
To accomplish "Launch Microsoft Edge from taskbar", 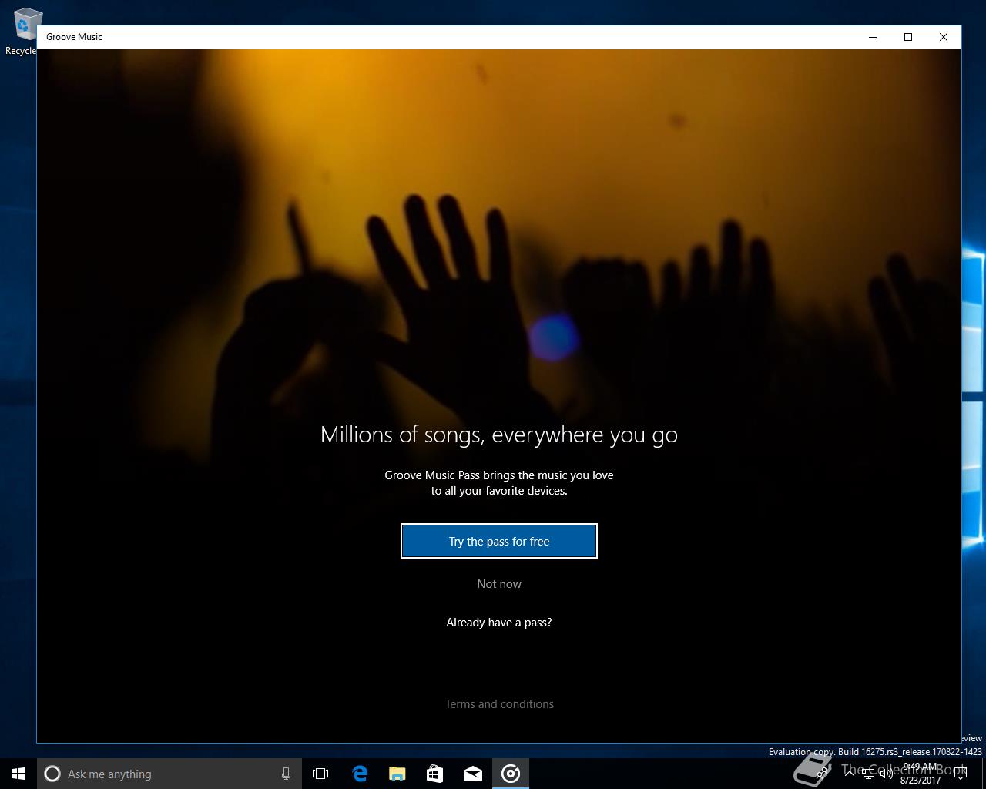I will pyautogui.click(x=359, y=774).
